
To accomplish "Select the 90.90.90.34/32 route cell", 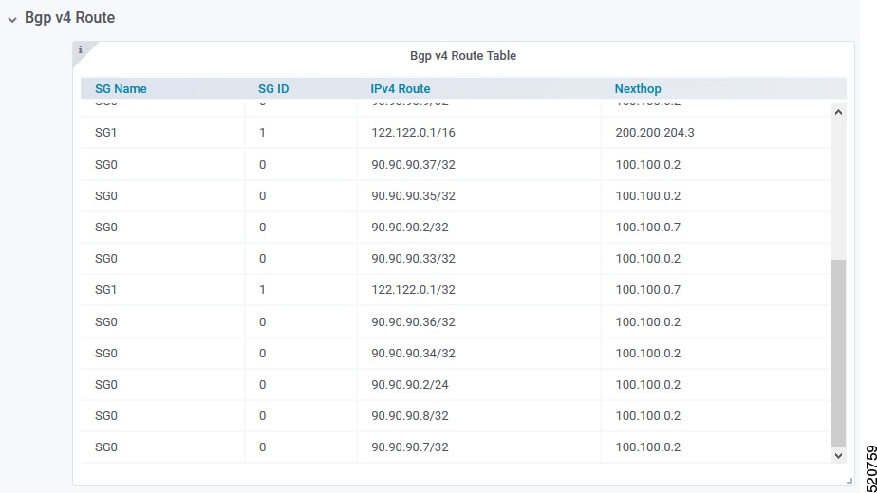I will click(x=413, y=354).
